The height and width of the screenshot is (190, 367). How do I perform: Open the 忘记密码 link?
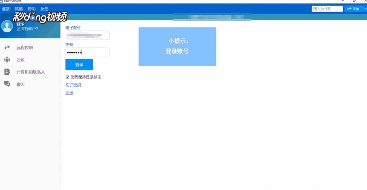(73, 85)
